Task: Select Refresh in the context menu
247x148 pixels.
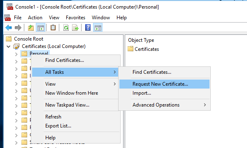Action: coord(76,117)
